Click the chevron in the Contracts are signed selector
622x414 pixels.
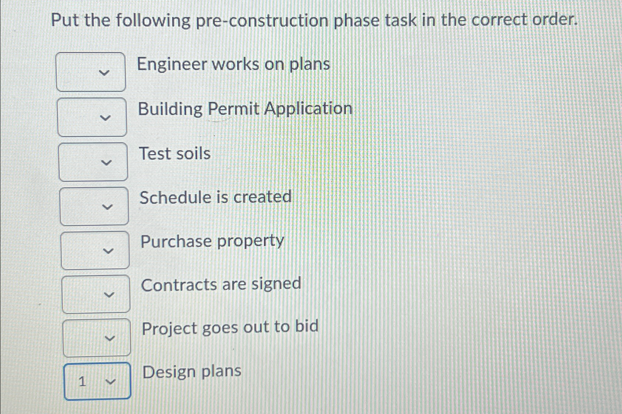[110, 295]
